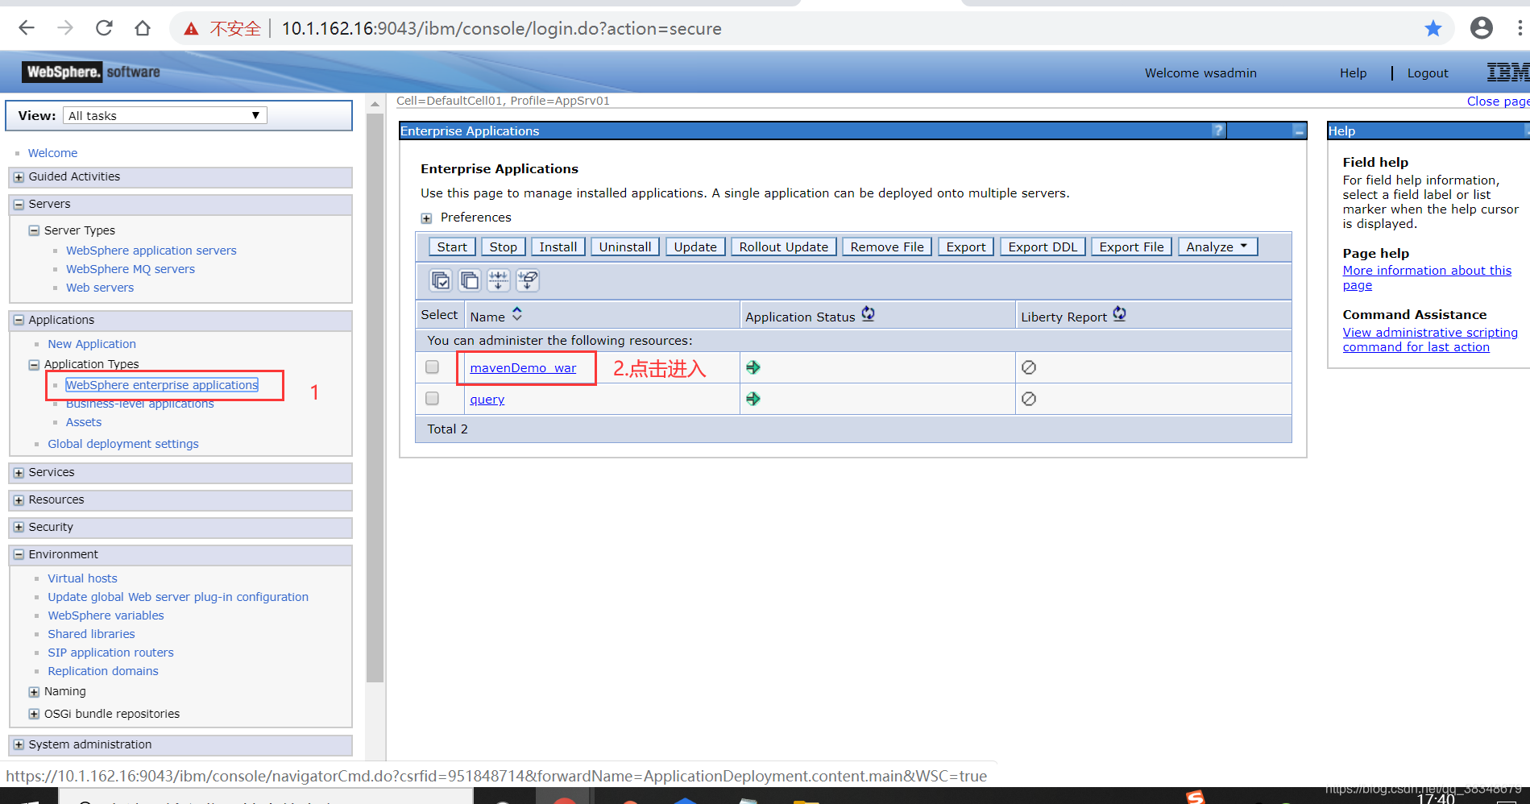The width and height of the screenshot is (1530, 804).
Task: Click View administrative scripting command link
Action: pyautogui.click(x=1430, y=340)
